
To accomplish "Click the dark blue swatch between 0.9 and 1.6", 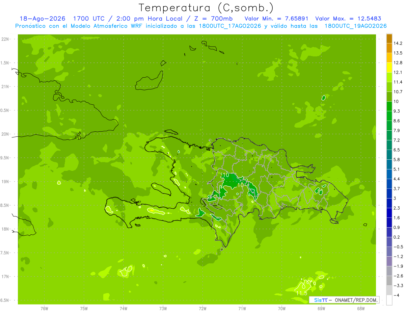I will click(x=389, y=223).
